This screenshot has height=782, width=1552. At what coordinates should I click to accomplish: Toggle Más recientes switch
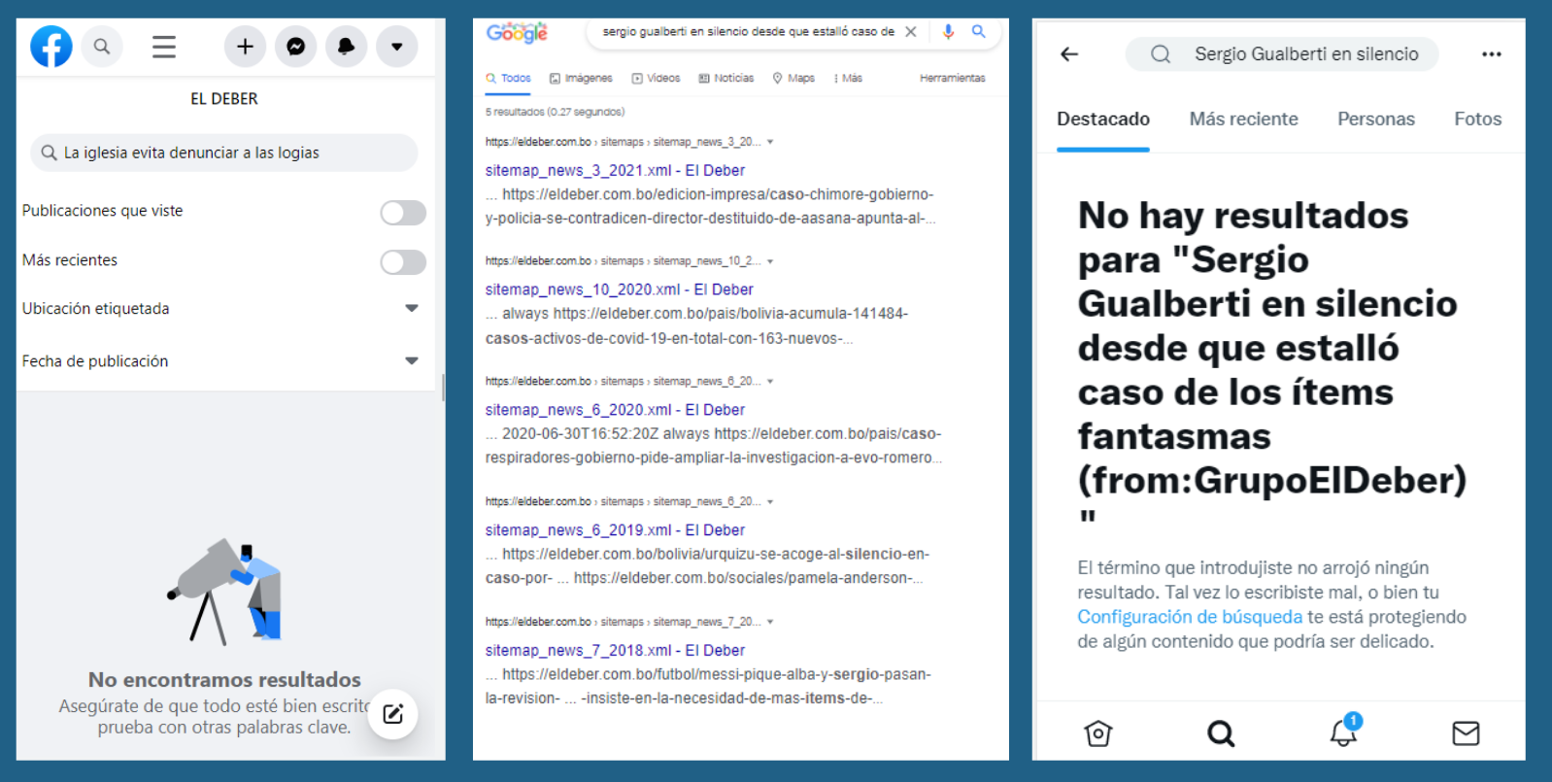click(403, 261)
